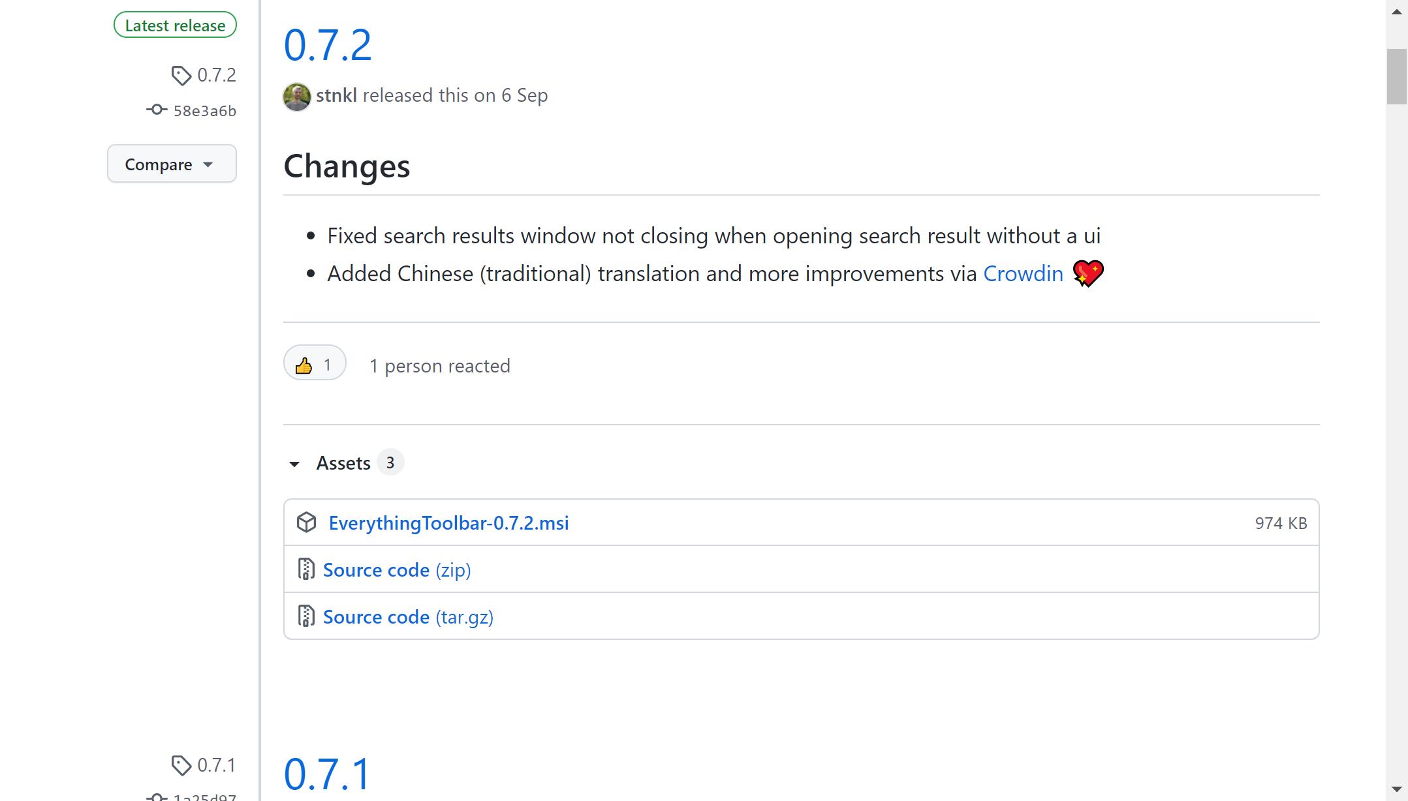Screen dimensions: 1408x801
Task: Open the 0.7.2 release title link
Action: [x=327, y=45]
